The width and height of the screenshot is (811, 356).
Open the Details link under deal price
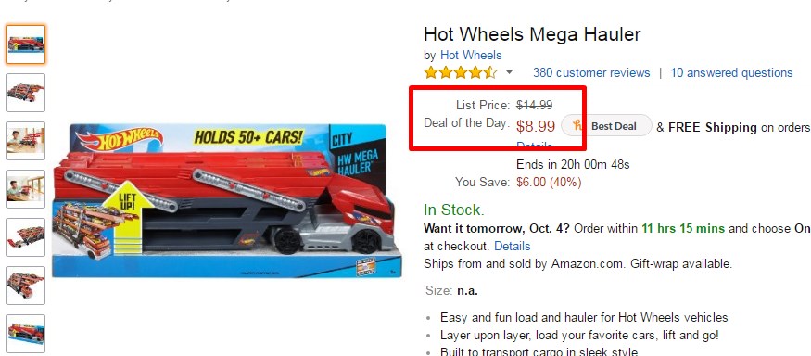(x=534, y=146)
